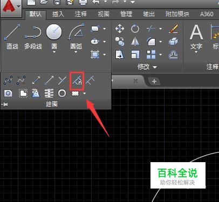Select the Divide (定数等分) tool
This screenshot has height=202, width=219.
point(77,80)
